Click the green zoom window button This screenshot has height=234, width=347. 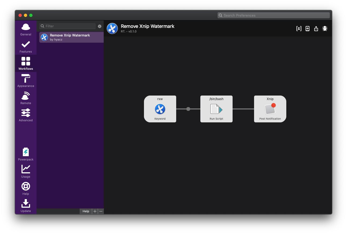point(31,15)
